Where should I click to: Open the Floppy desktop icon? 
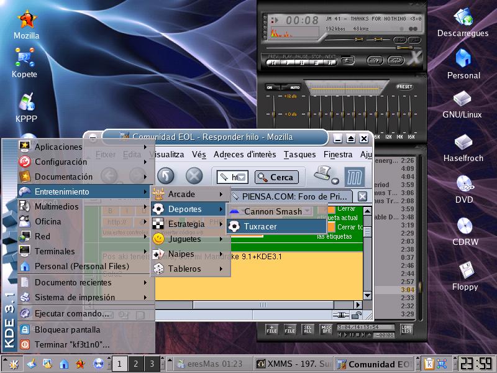(465, 271)
